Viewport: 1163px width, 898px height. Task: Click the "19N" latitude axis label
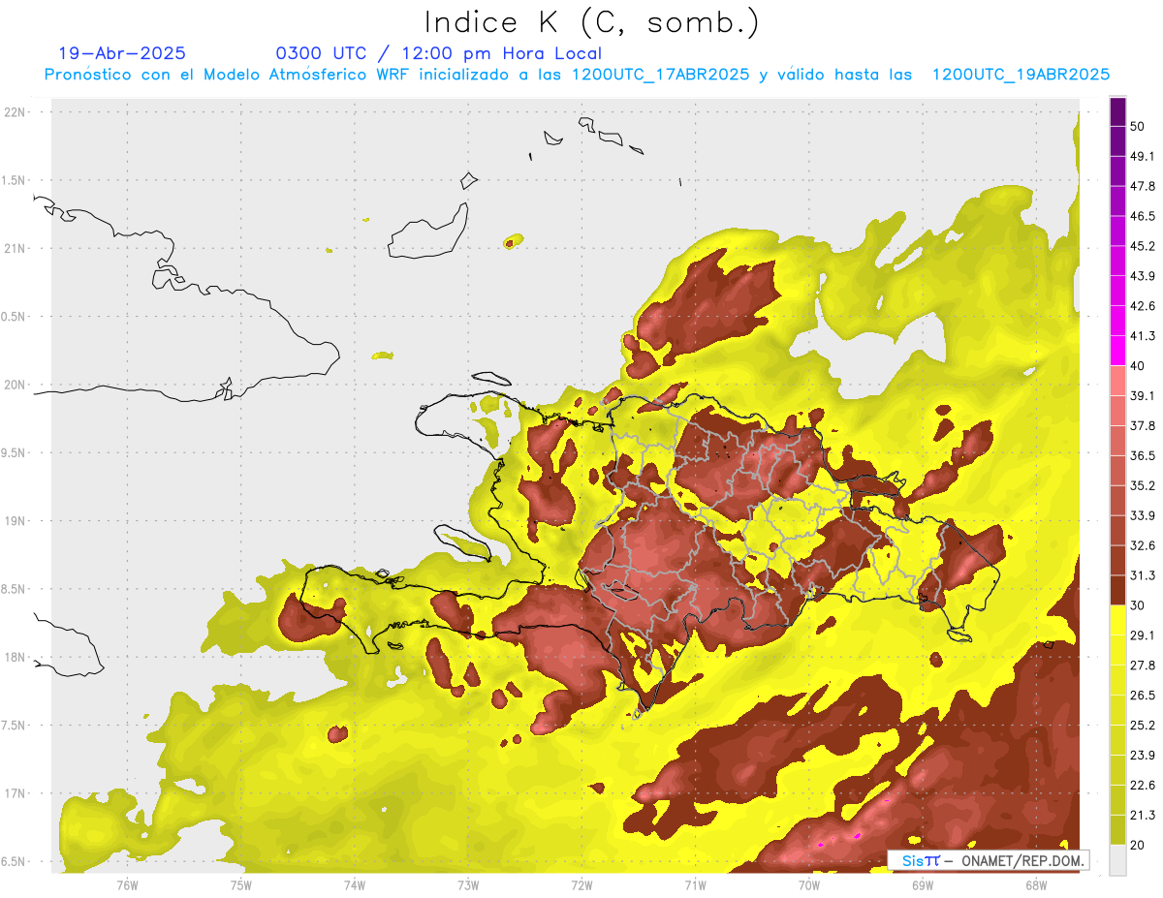point(16,521)
